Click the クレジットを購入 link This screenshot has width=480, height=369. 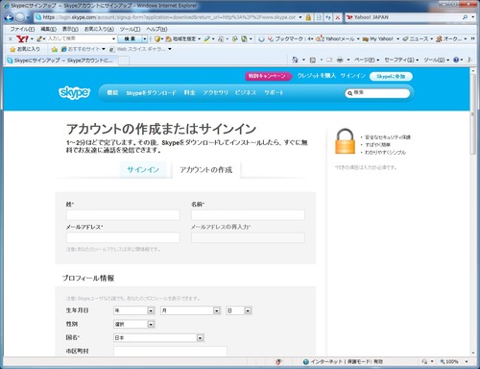pos(317,76)
